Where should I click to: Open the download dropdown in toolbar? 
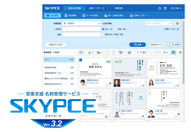point(91,53)
